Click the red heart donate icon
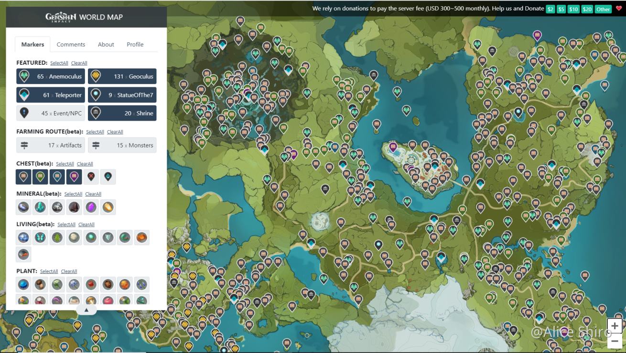 619,9
